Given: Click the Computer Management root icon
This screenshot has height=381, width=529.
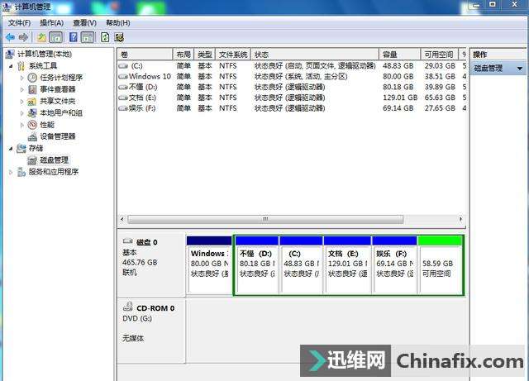Looking at the screenshot, I should [x=10, y=54].
